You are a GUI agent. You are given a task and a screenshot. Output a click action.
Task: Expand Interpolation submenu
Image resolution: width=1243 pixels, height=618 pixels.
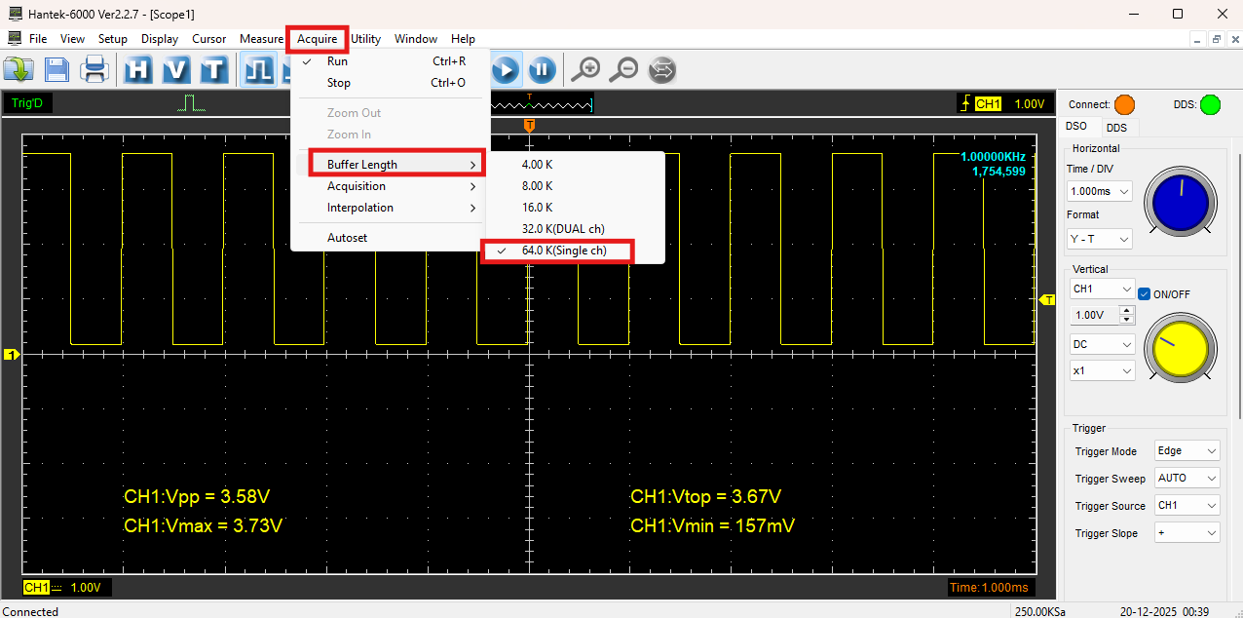pyautogui.click(x=390, y=208)
